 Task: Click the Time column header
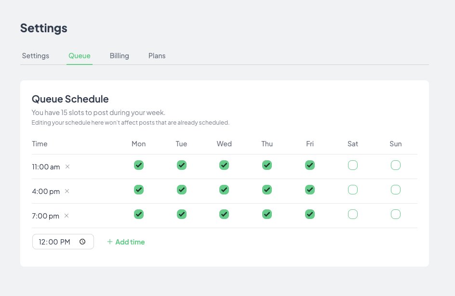(x=40, y=143)
